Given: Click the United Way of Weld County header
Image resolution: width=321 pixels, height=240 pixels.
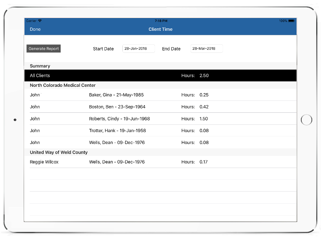Looking at the screenshot, I should [59, 152].
